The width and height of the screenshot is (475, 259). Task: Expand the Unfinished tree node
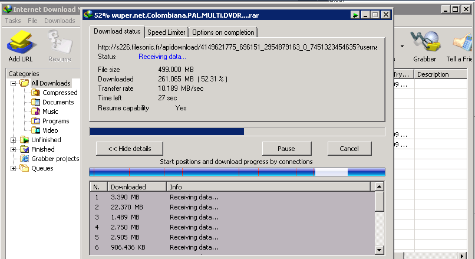coord(14,140)
